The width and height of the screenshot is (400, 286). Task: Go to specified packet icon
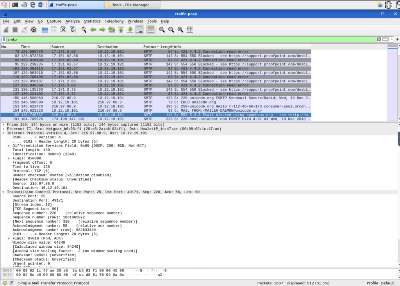click(x=112, y=30)
